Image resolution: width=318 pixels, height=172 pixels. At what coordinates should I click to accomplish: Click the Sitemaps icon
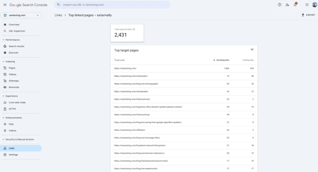click(x=5, y=81)
